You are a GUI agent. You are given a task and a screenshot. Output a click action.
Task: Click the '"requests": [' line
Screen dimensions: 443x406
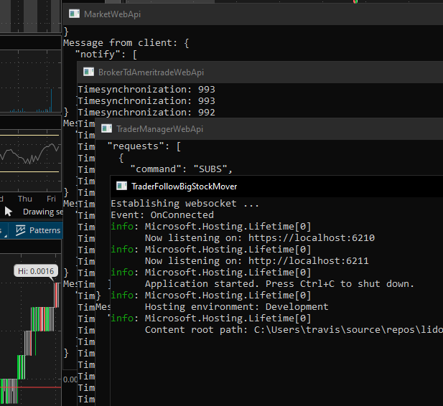point(144,146)
